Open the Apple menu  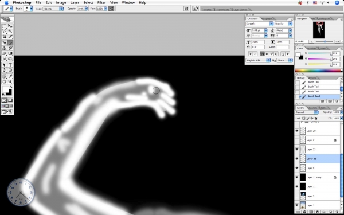[x=6, y=3]
